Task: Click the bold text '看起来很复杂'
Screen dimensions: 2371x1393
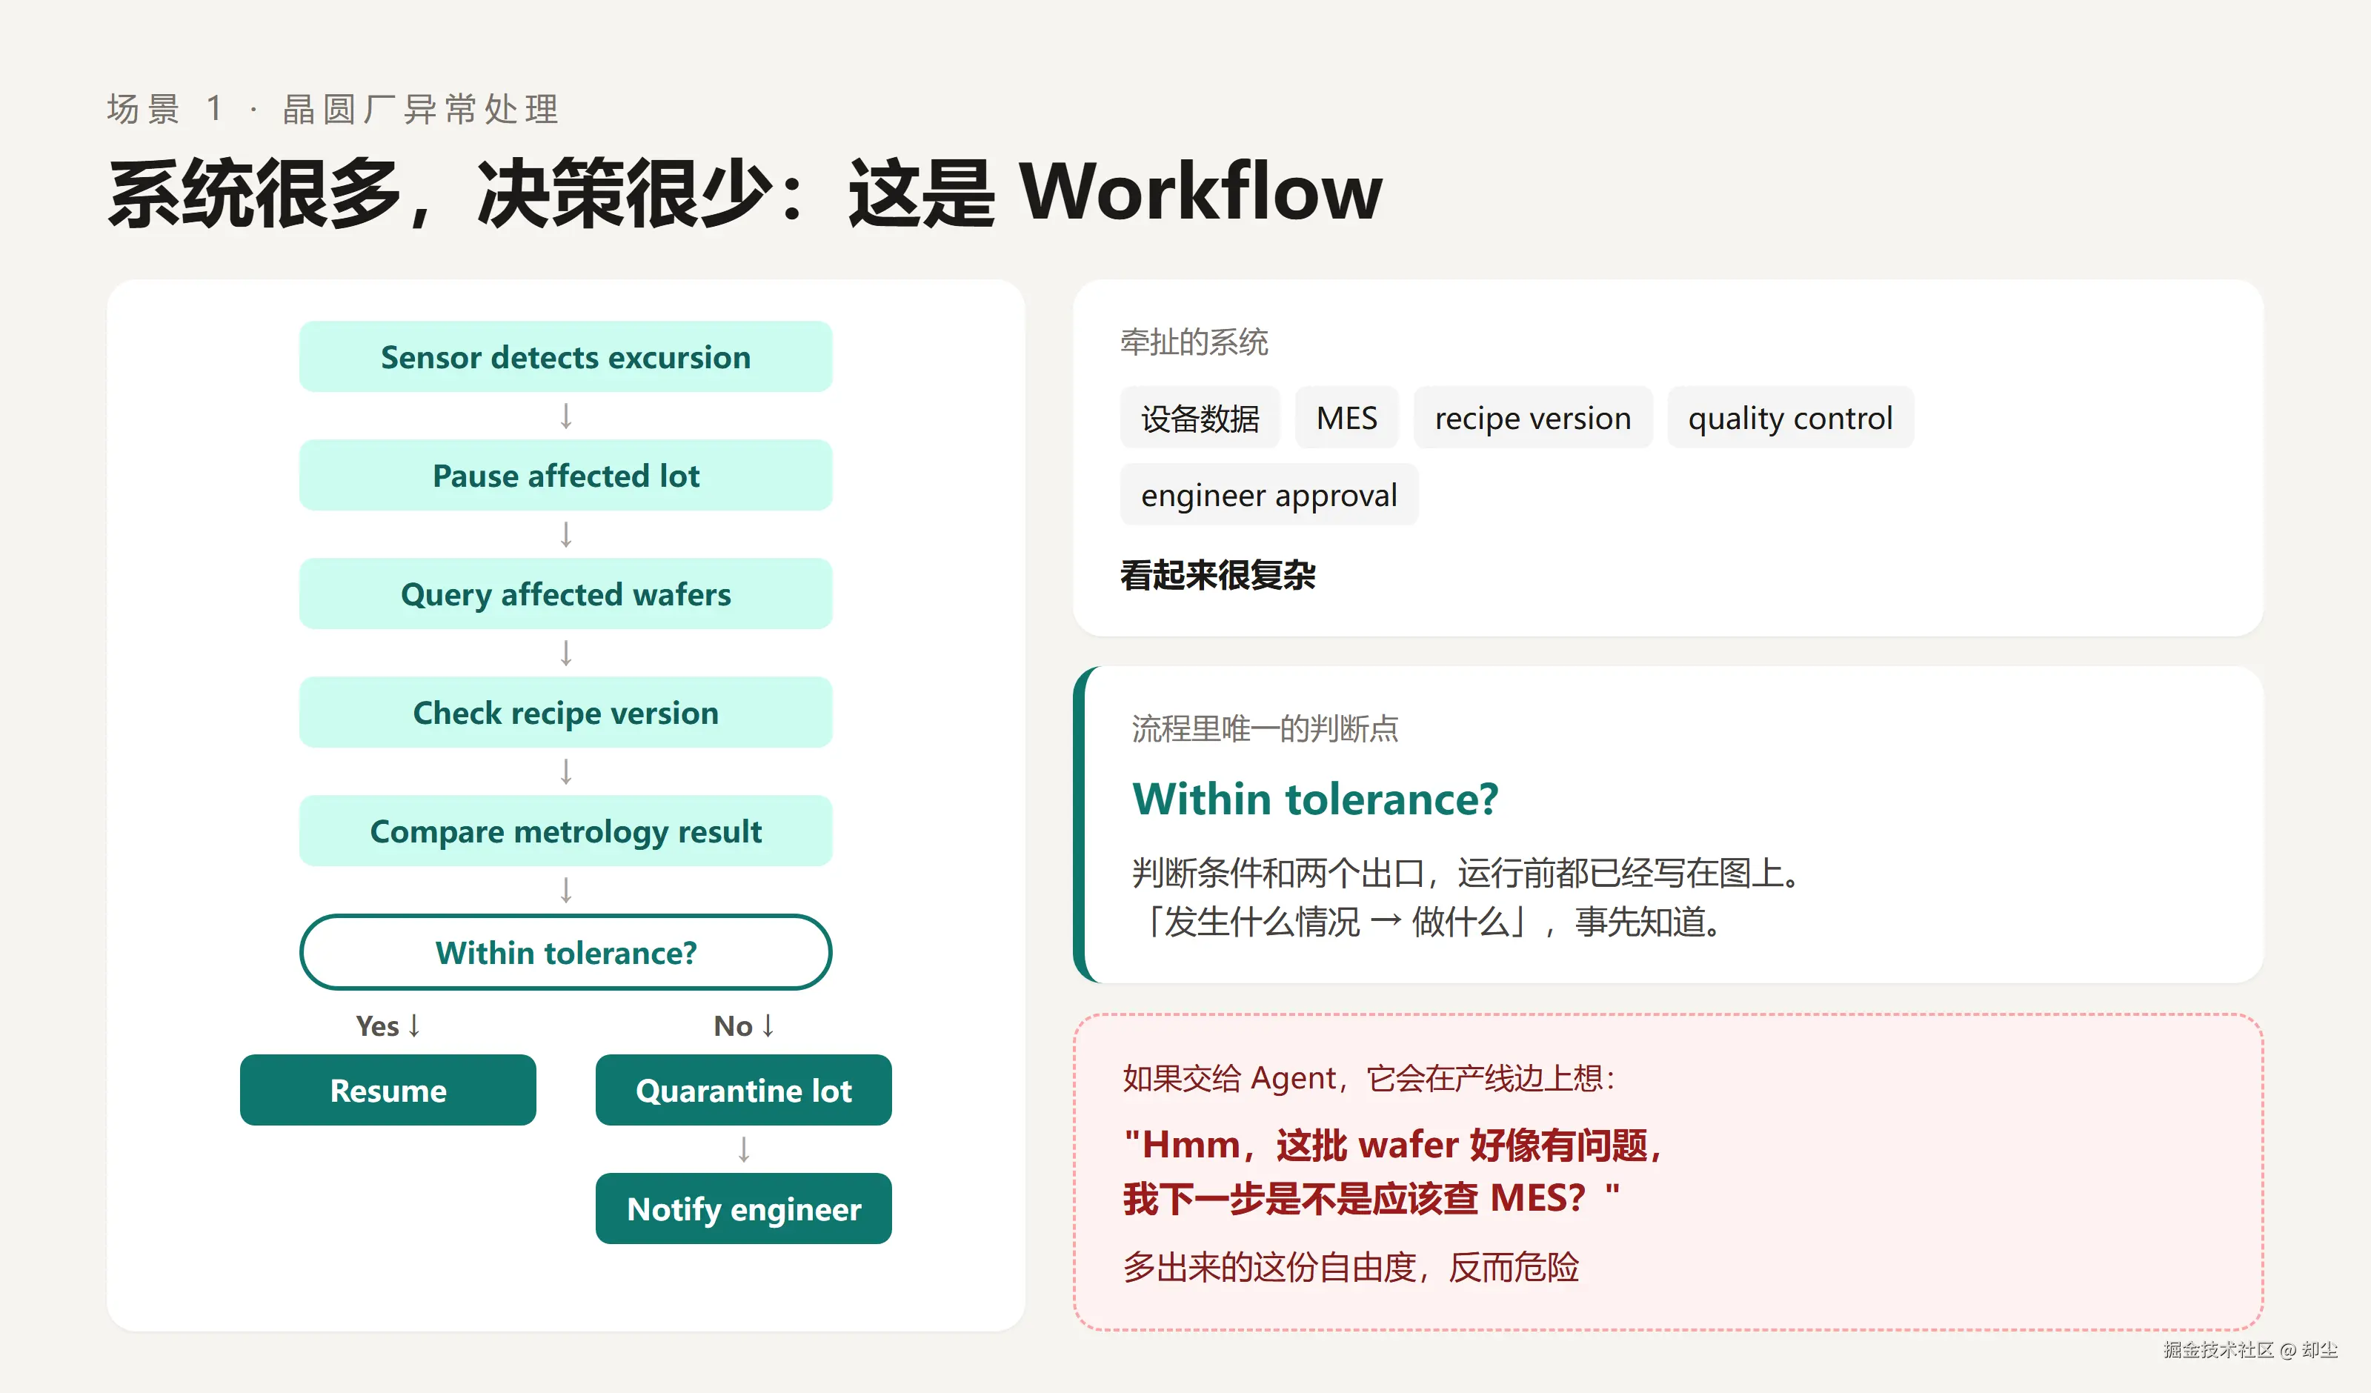Action: tap(1217, 574)
